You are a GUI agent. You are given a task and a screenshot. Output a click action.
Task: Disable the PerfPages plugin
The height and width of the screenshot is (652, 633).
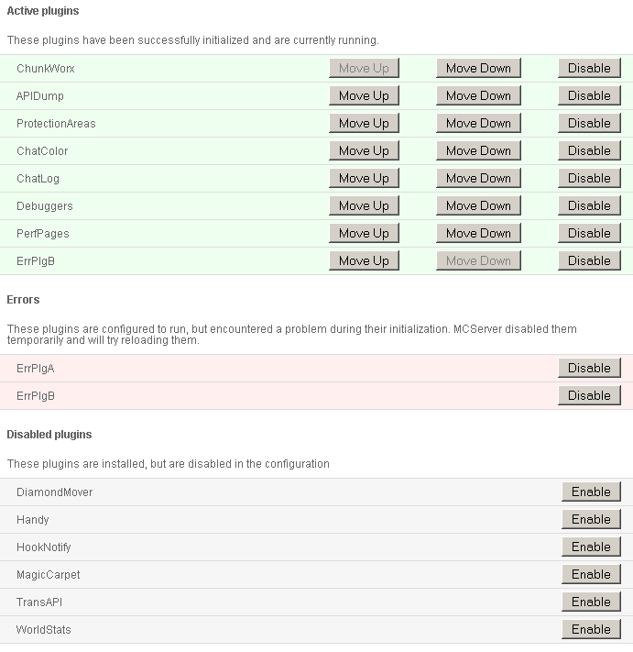click(589, 233)
